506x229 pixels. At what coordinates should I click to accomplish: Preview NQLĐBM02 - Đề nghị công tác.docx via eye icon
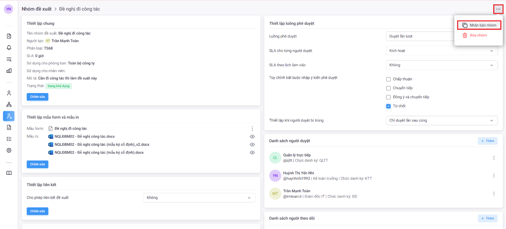[x=252, y=137]
